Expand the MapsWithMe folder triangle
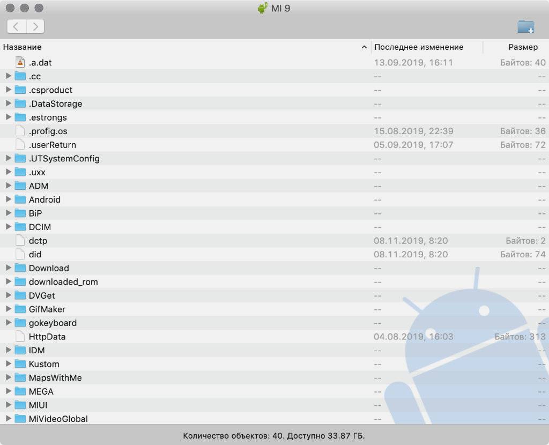This screenshot has width=549, height=445. 9,377
